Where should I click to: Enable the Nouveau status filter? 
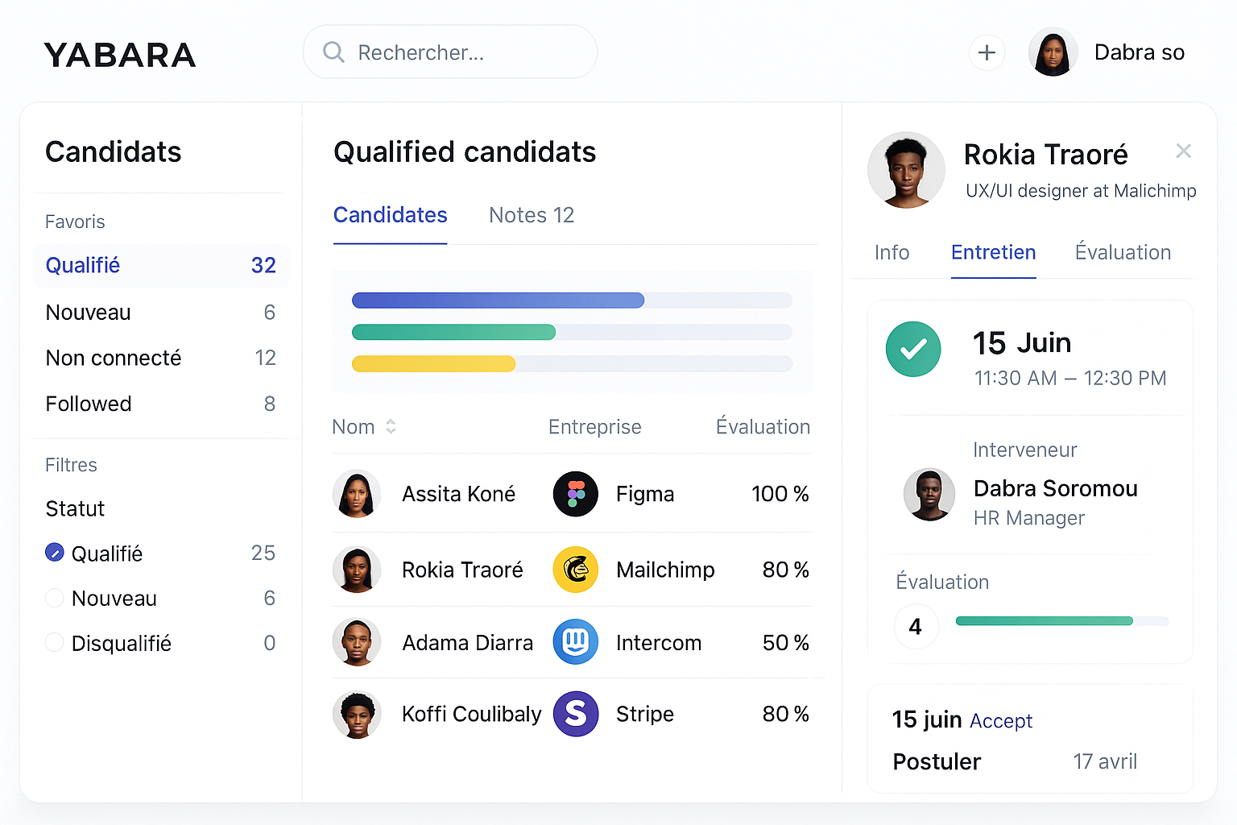54,598
